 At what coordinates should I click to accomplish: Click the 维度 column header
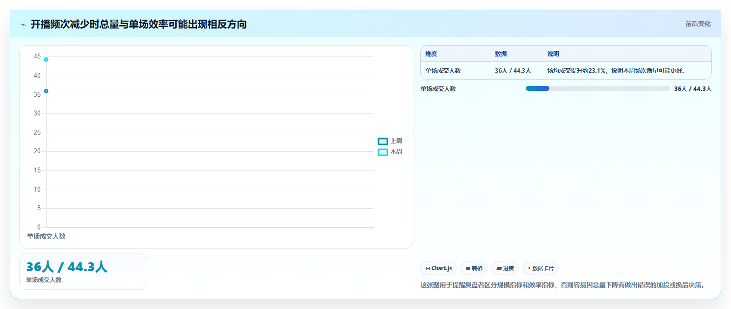click(x=431, y=54)
